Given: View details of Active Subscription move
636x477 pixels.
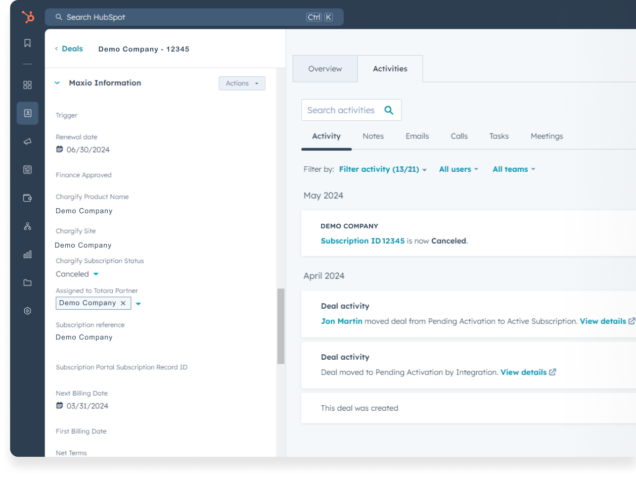Looking at the screenshot, I should (603, 321).
